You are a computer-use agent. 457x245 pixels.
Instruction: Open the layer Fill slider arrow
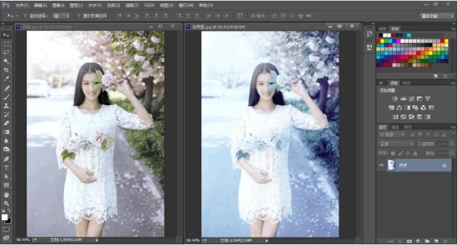tap(451, 153)
